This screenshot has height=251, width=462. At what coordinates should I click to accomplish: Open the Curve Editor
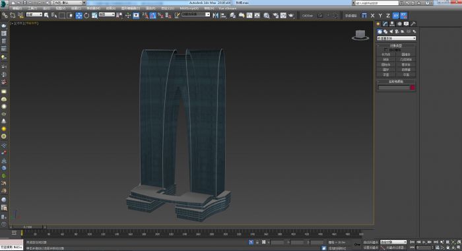coord(249,15)
